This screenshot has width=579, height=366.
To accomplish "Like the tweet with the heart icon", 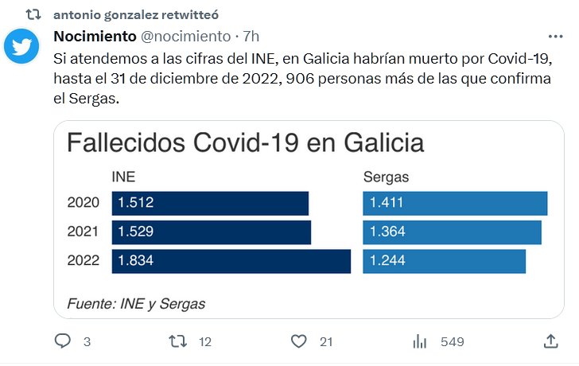I will click(298, 341).
